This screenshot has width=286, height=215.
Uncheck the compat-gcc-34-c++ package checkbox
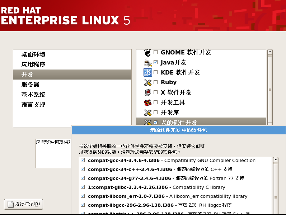(x=83, y=169)
